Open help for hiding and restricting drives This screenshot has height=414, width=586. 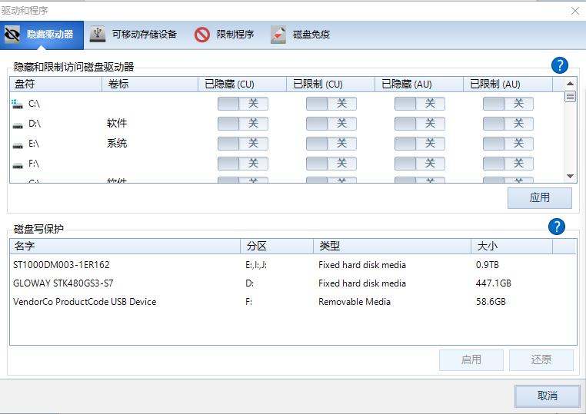[559, 65]
